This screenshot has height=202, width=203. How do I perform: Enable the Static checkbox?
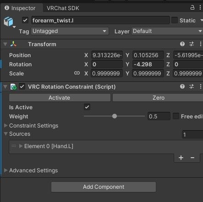175,20
